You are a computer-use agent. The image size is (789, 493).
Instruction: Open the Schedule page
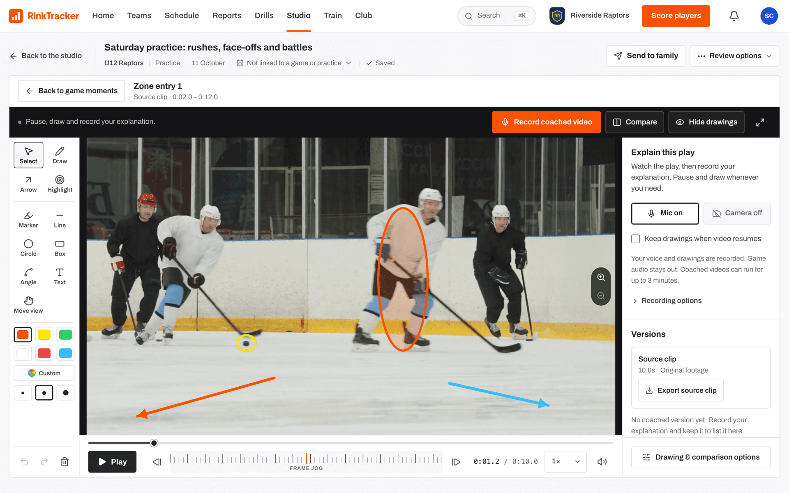(182, 16)
